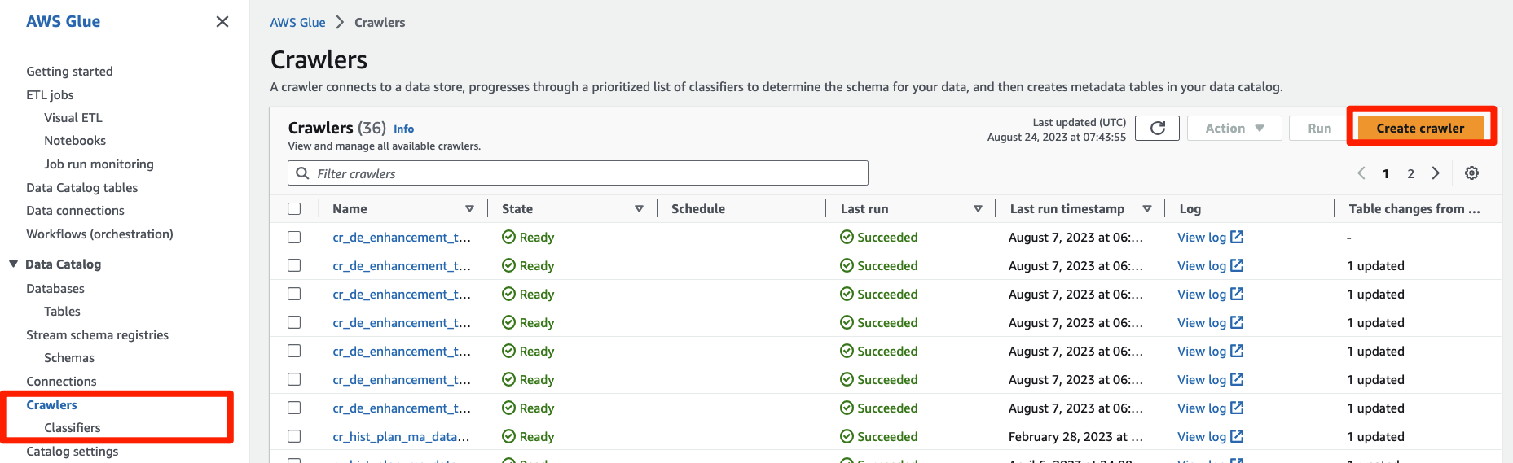Click the search magnifier in Filter crawlers

(x=302, y=173)
